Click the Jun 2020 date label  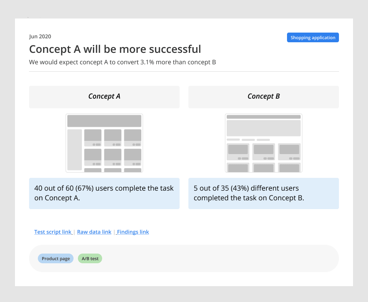tap(40, 37)
